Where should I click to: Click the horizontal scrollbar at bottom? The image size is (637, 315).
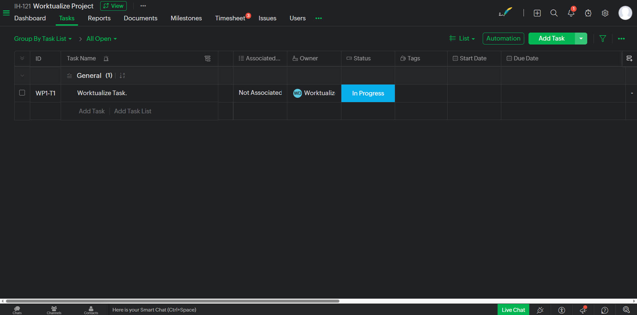click(x=173, y=301)
